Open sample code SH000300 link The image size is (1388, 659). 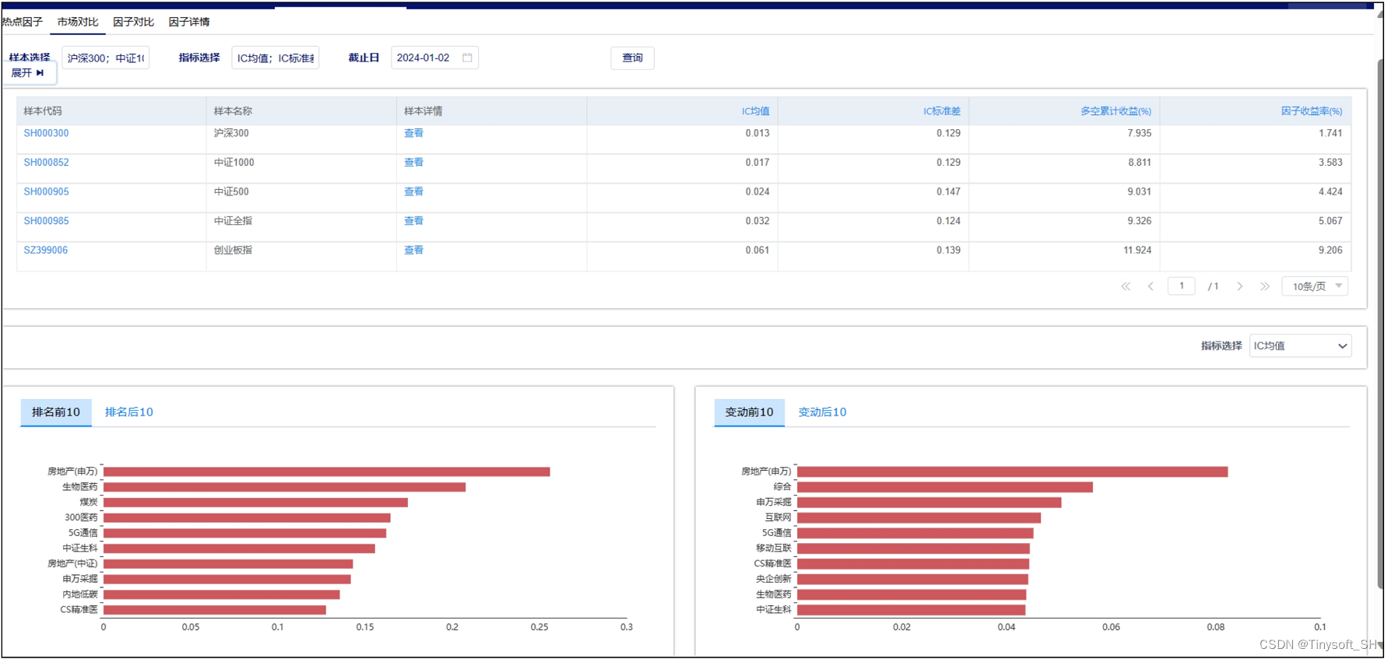tap(46, 133)
